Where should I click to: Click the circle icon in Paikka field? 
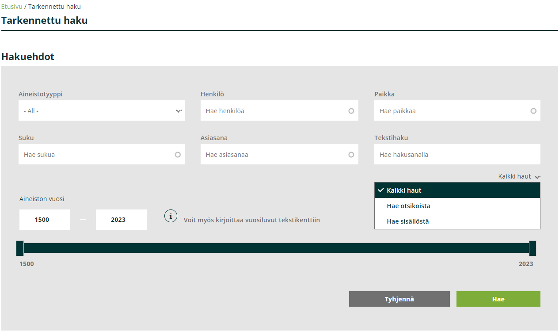click(533, 111)
